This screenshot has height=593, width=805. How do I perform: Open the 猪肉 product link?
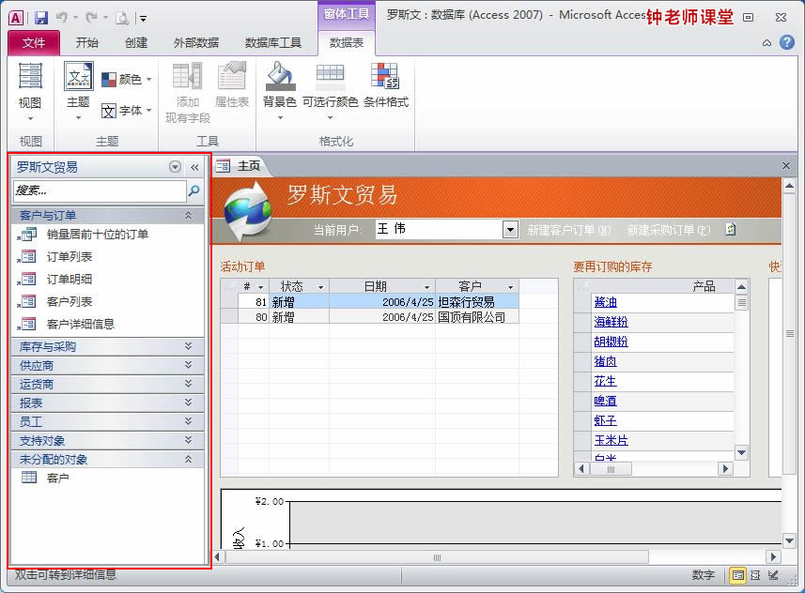(x=605, y=361)
